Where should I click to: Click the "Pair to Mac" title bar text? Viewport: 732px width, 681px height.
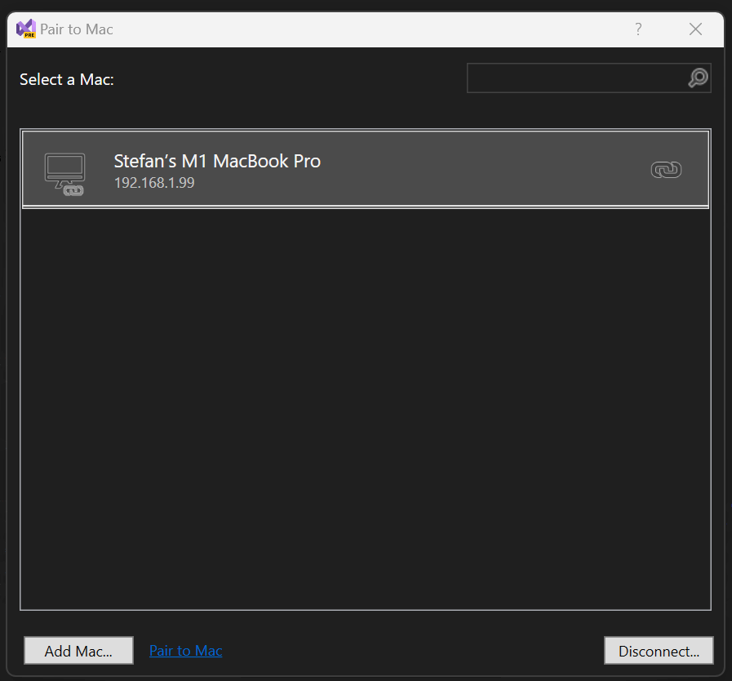coord(77,29)
